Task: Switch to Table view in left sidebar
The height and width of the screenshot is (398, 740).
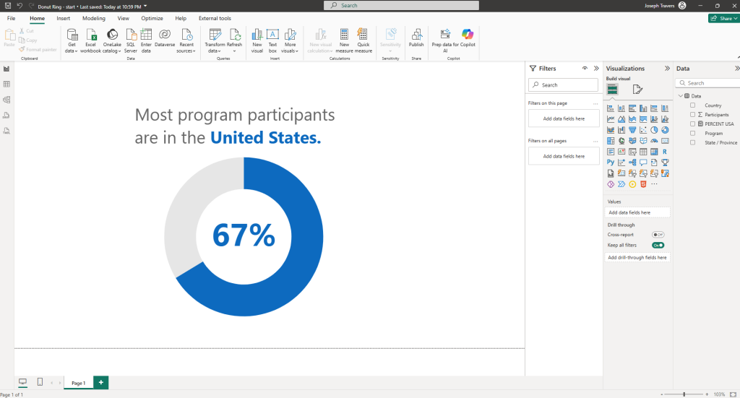Action: tap(7, 85)
